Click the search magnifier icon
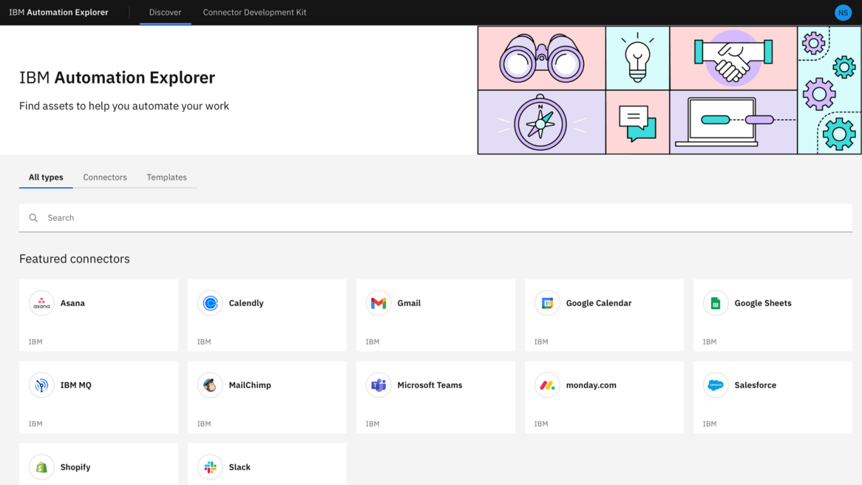862x485 pixels. [x=33, y=218]
